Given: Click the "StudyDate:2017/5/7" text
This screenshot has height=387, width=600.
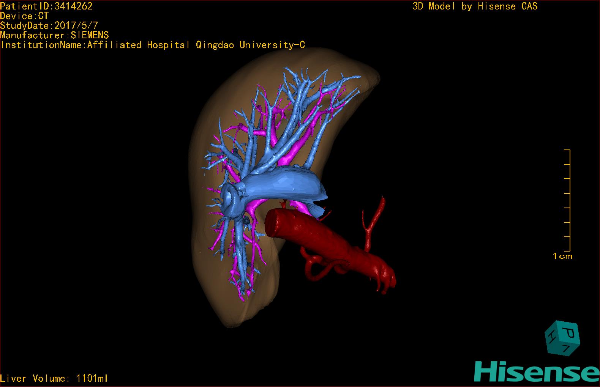Looking at the screenshot, I should (x=49, y=26).
